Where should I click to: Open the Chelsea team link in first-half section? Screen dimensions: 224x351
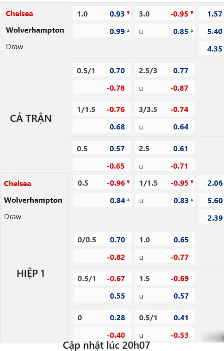point(17,184)
